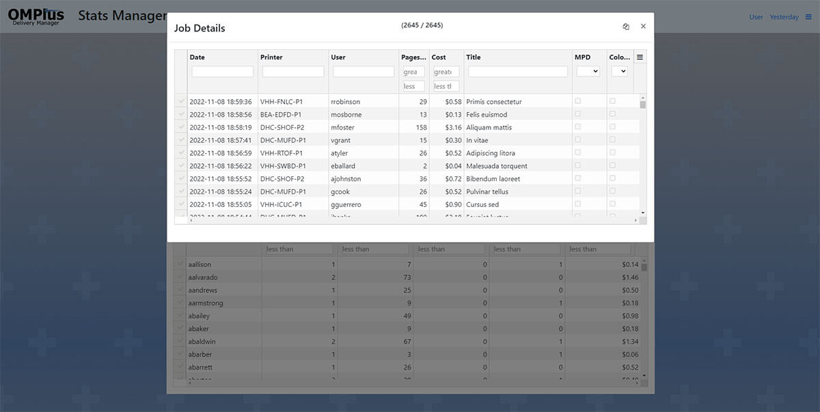This screenshot has width=820, height=412.
Task: Select the row checkmark for mfoster's job
Action: (181, 127)
